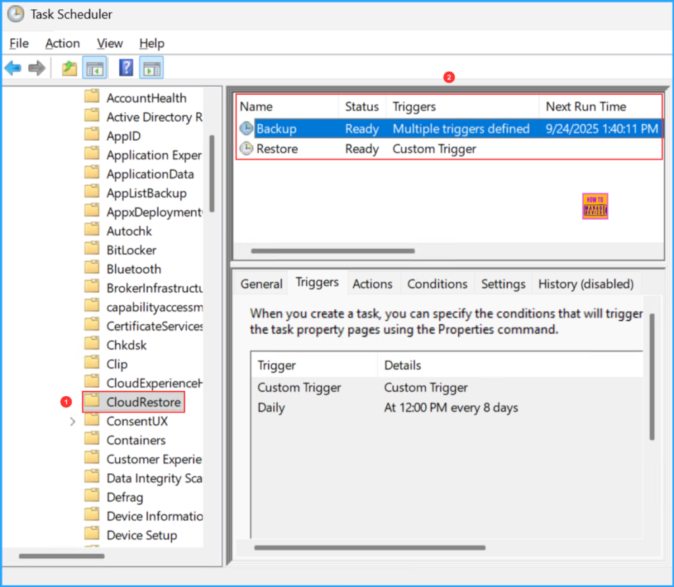The height and width of the screenshot is (587, 674).
Task: Select the Custom Trigger row in trigger list
Action: pos(447,387)
